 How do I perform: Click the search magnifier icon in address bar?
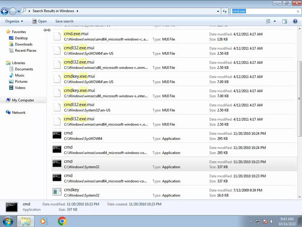(24, 11)
